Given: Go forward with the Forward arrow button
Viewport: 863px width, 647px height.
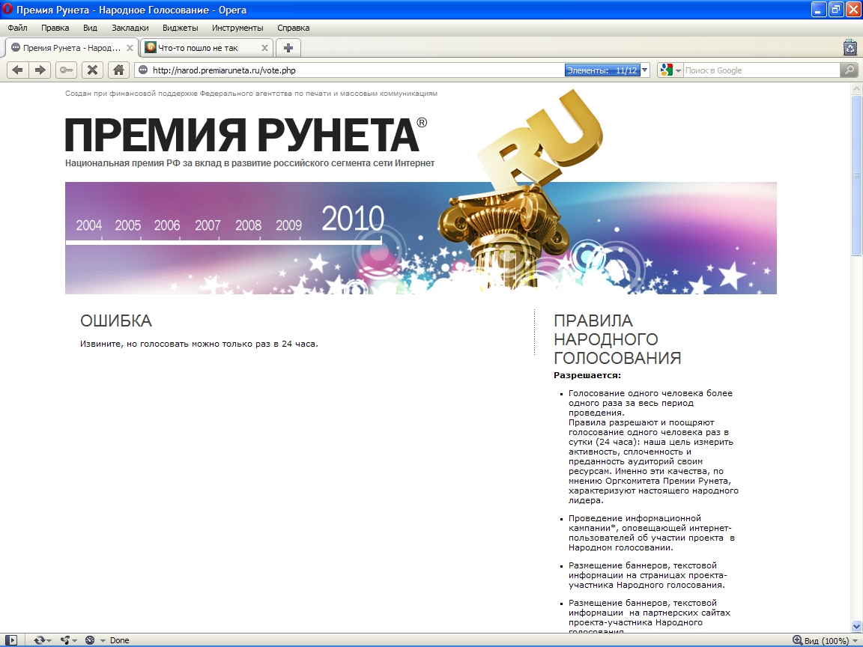Looking at the screenshot, I should click(x=40, y=70).
